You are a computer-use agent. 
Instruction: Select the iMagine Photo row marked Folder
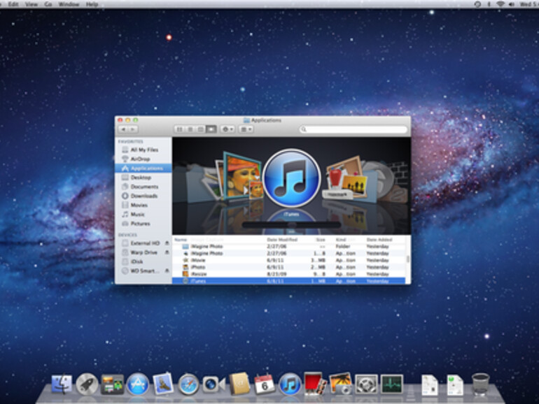click(x=289, y=247)
